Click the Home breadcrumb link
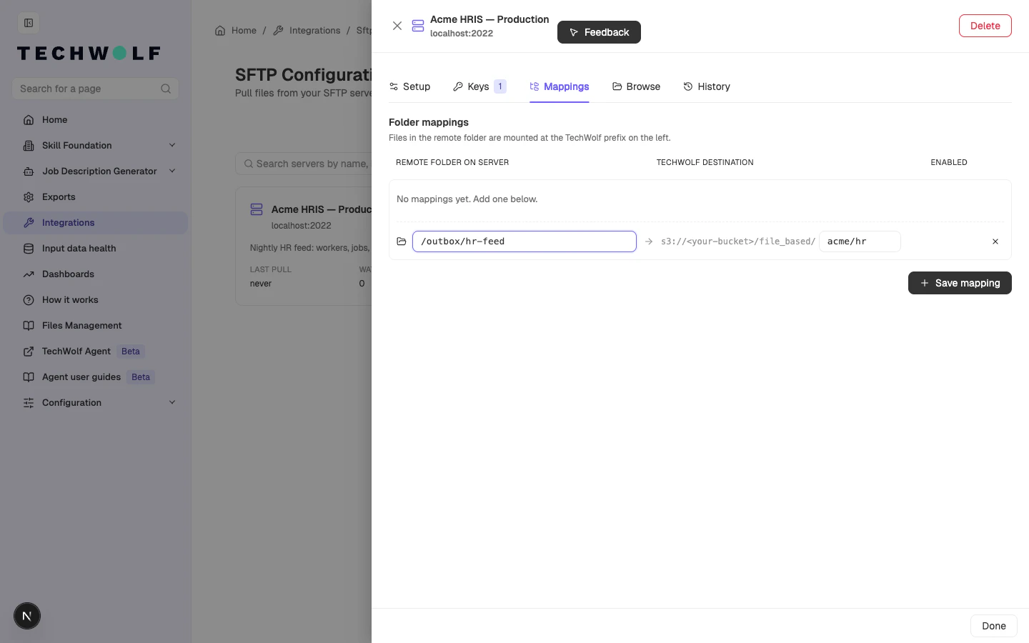Image resolution: width=1029 pixels, height=643 pixels. (236, 31)
